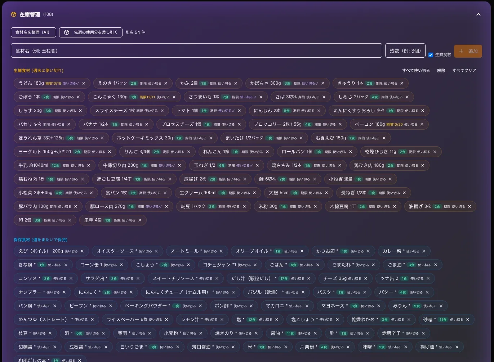
Task: Toggle 使い切る on さつまいも 1本
Action: click(x=248, y=97)
